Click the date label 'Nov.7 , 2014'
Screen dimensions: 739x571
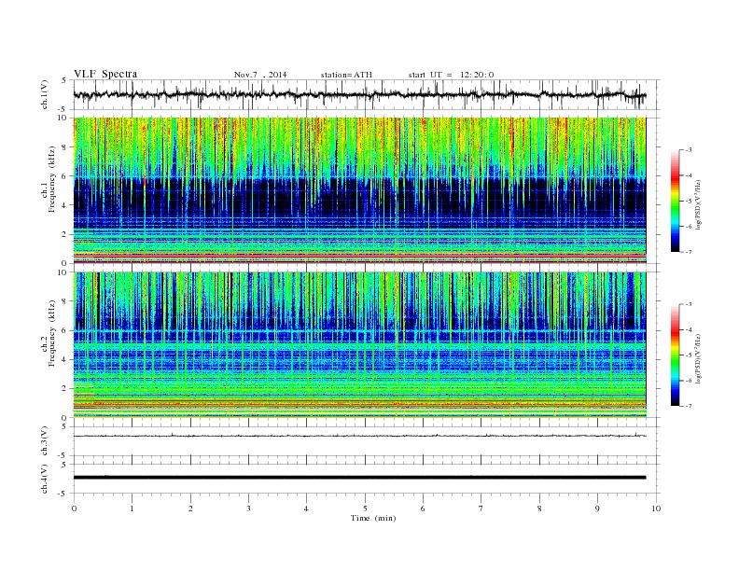pos(260,75)
